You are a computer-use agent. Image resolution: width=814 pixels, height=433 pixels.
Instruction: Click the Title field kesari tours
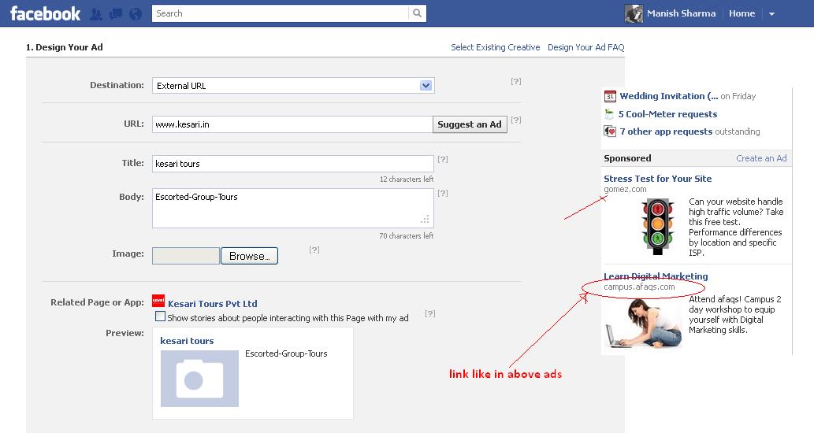coord(293,164)
